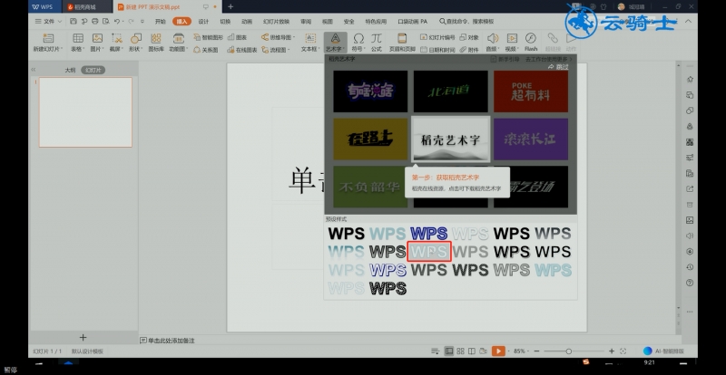Viewport: 726px width, 375px height.
Task: Insert a 公式 formula
Action: coord(377,42)
